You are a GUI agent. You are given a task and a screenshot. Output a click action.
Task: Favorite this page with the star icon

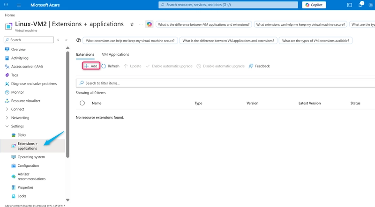132,24
